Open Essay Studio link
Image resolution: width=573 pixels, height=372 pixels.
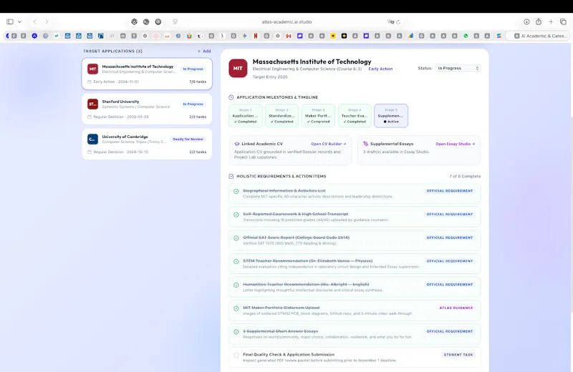pos(455,144)
